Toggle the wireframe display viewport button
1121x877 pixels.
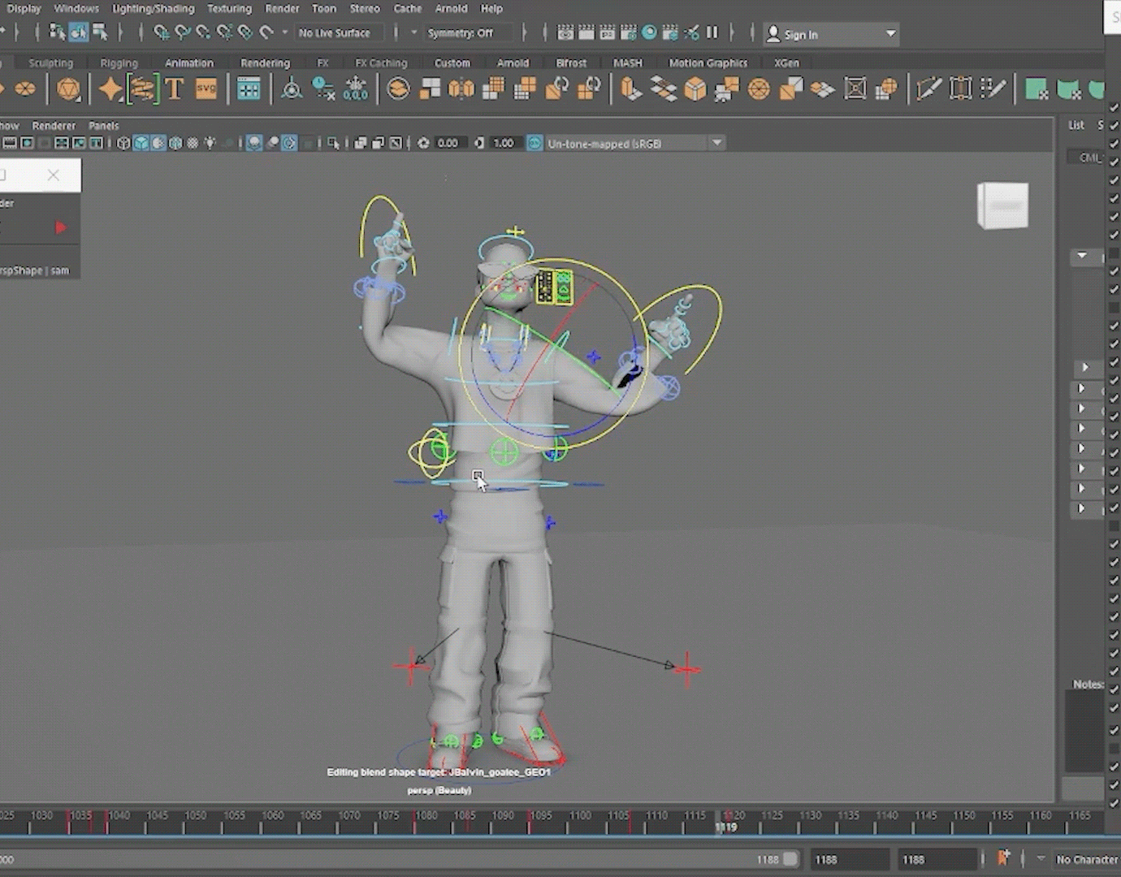click(123, 143)
